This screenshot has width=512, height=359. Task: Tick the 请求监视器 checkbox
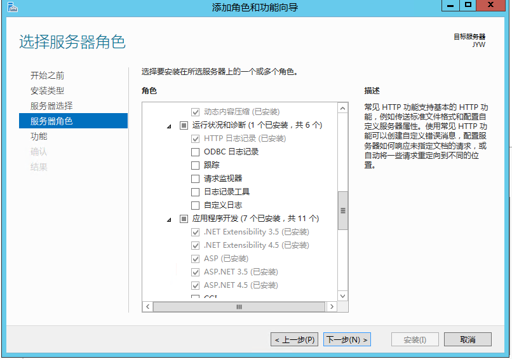196,179
